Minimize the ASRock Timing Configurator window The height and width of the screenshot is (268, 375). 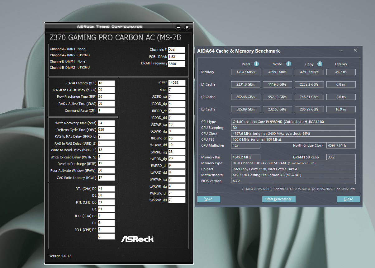(178, 27)
